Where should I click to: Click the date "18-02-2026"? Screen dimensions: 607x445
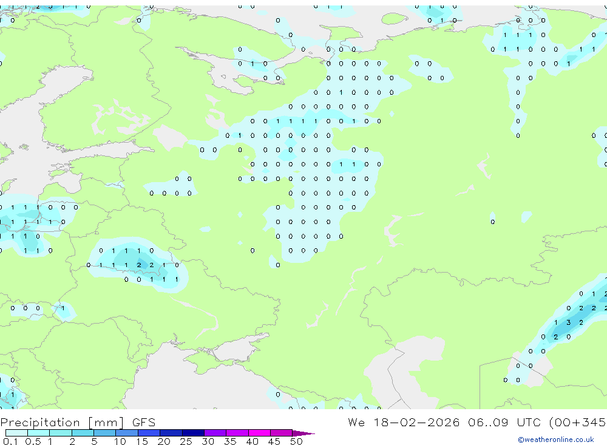pos(416,423)
